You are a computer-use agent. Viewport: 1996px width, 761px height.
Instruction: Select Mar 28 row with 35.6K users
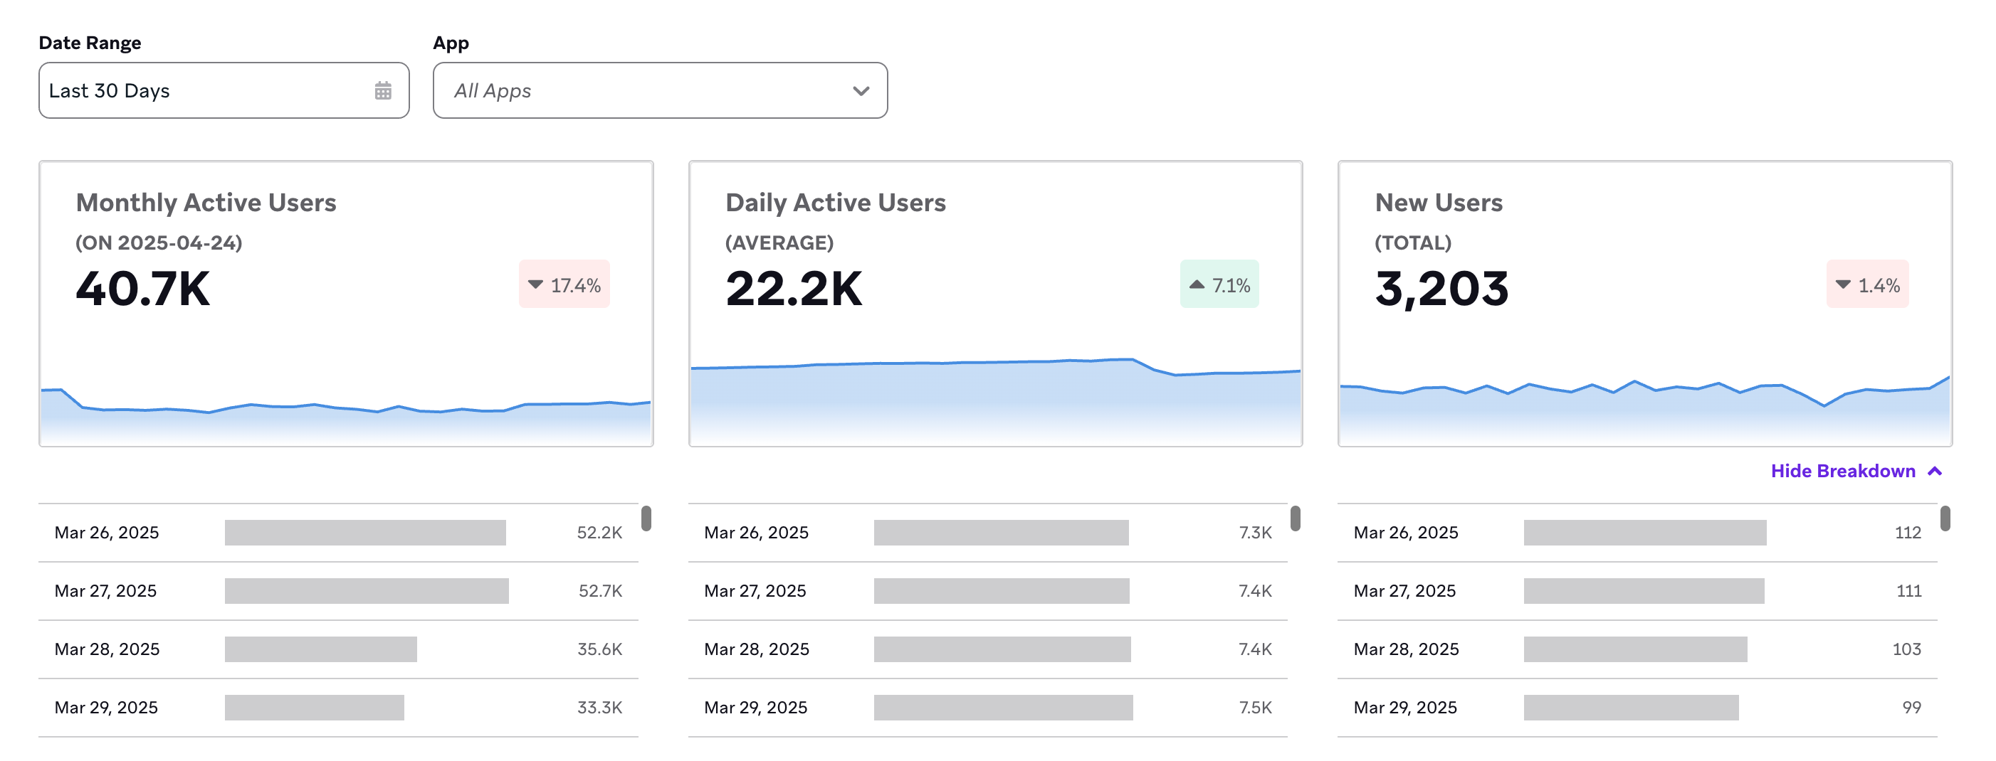(x=338, y=649)
